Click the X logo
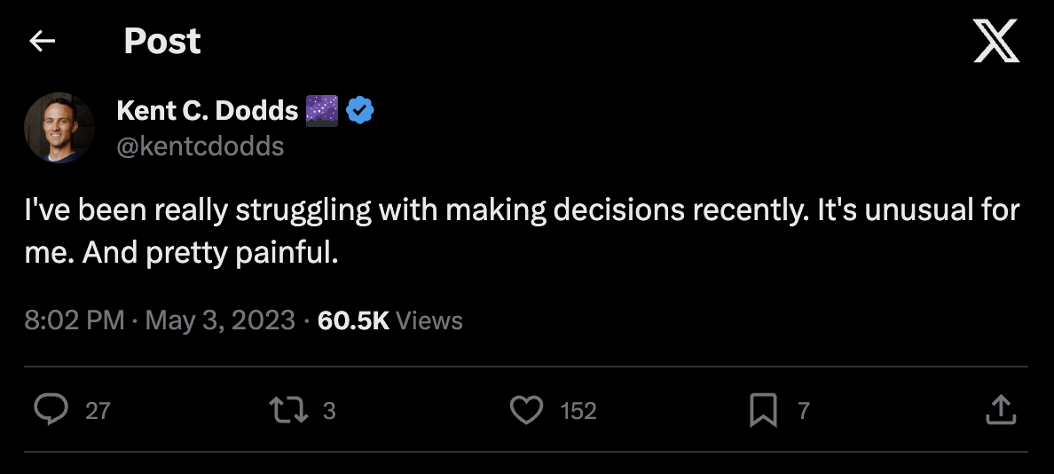This screenshot has width=1054, height=474. (996, 42)
